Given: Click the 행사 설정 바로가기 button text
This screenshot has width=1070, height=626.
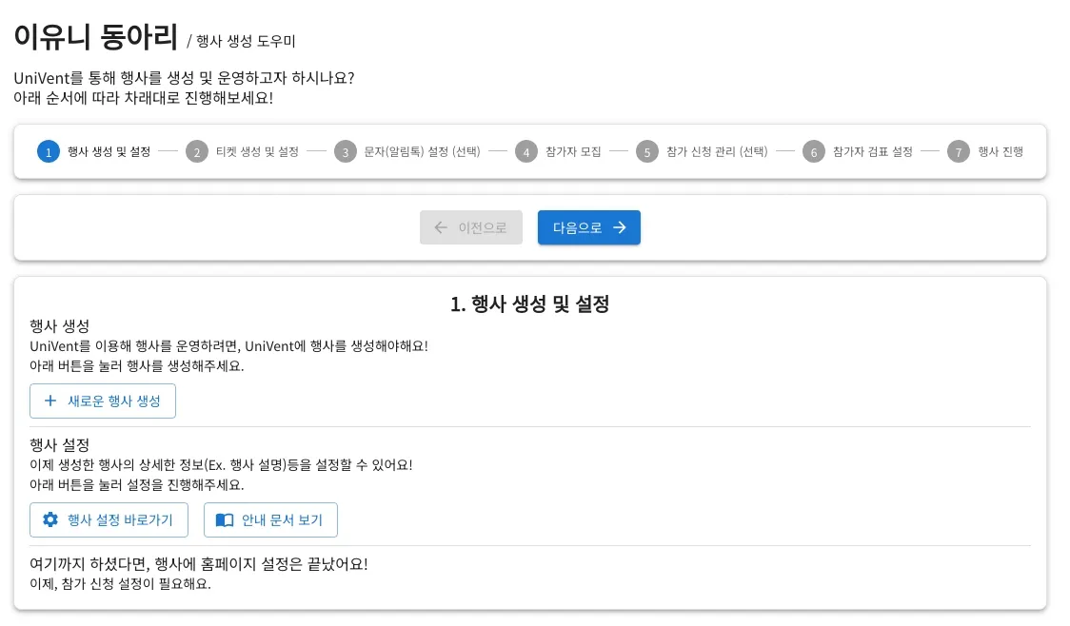Looking at the screenshot, I should (x=120, y=520).
